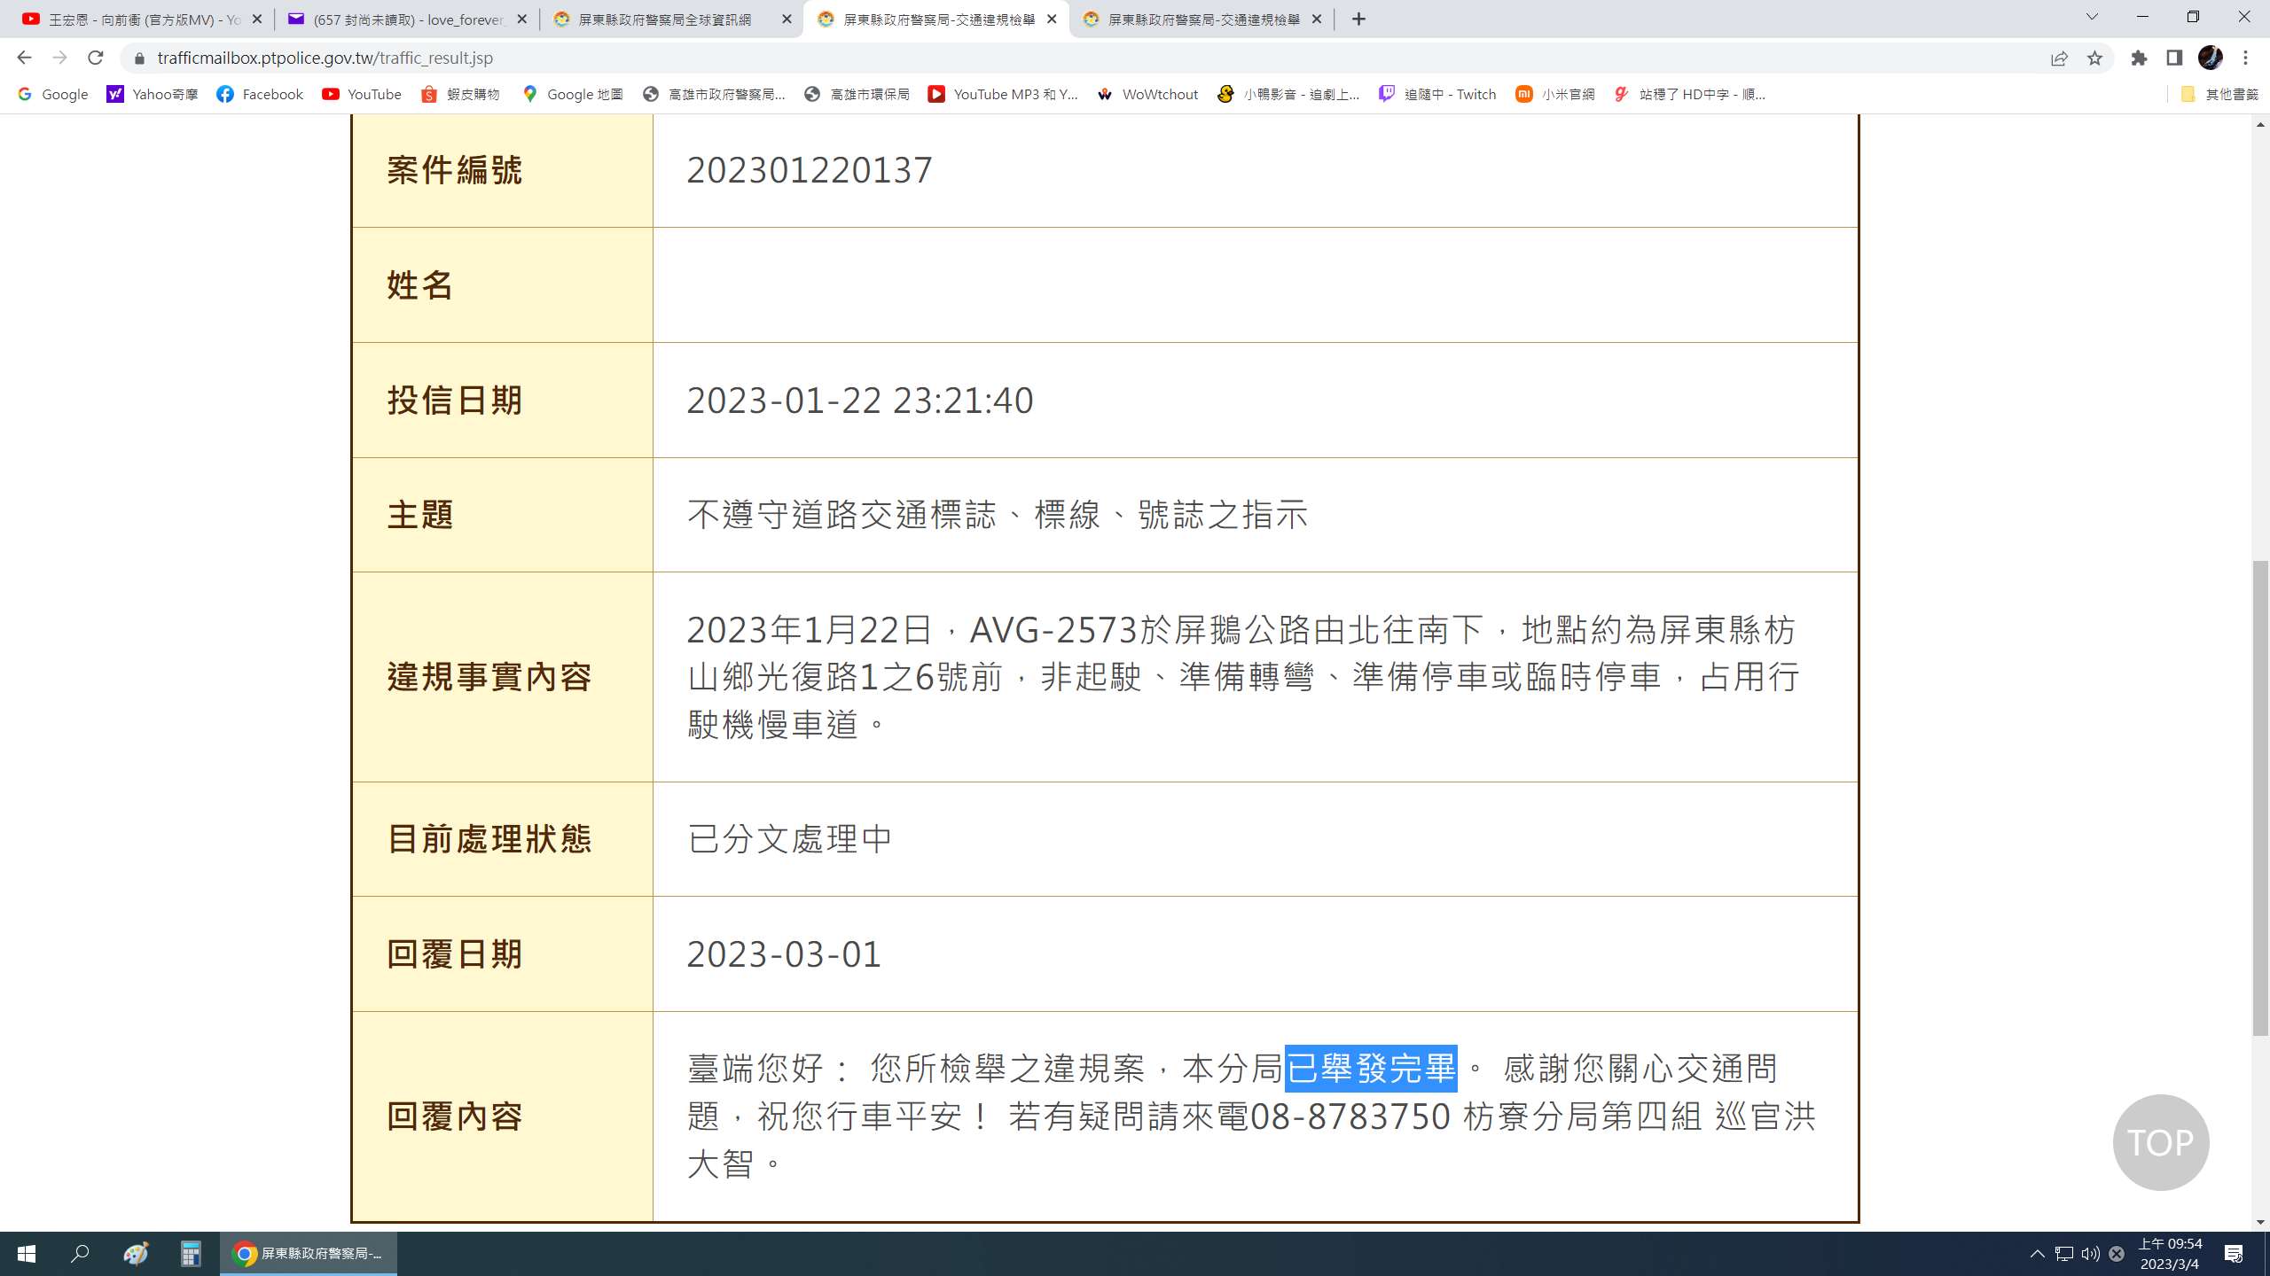Image resolution: width=2270 pixels, height=1276 pixels.
Task: Open the Chrome profile avatar
Action: point(2210,58)
